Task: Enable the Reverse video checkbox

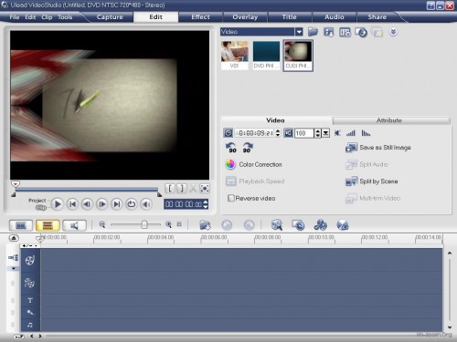Action: coord(231,198)
